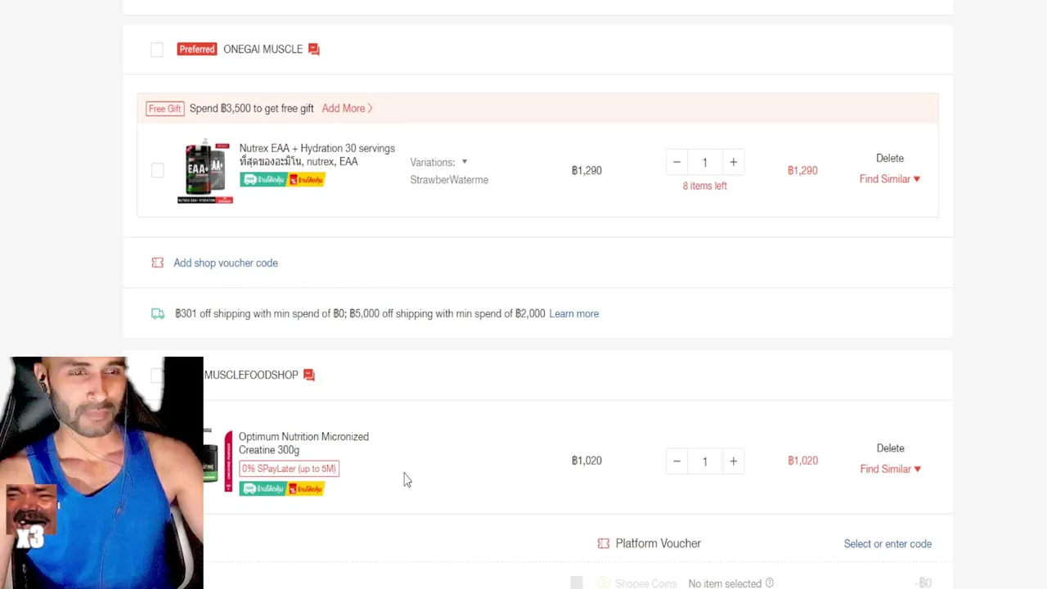Increase Nutrex EAA quantity with plus
The width and height of the screenshot is (1047, 589).
(734, 162)
